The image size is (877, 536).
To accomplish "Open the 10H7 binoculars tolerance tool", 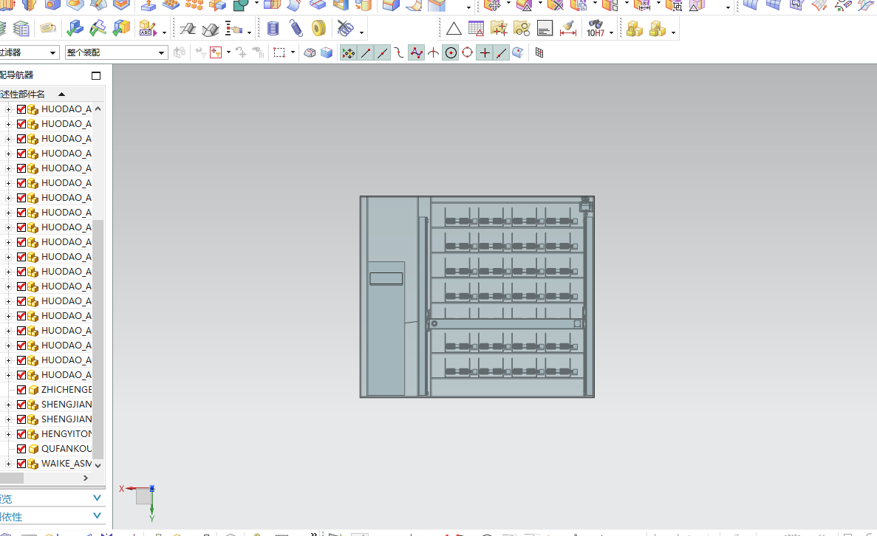I will tap(595, 29).
